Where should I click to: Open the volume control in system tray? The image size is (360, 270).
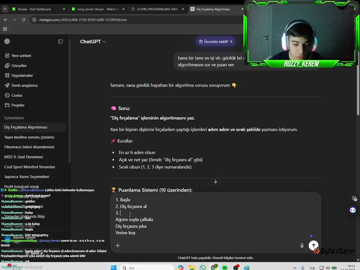point(328,268)
